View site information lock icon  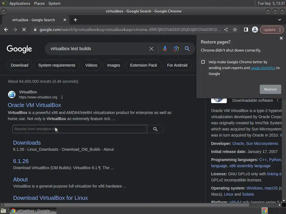pyautogui.click(x=35, y=30)
